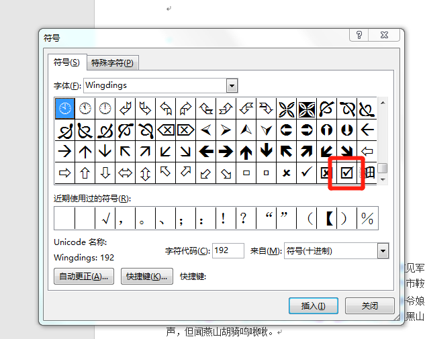Click the symbol grid scrollbar down arrow
Image resolution: width=425 pixels, height=339 pixels.
tap(383, 181)
